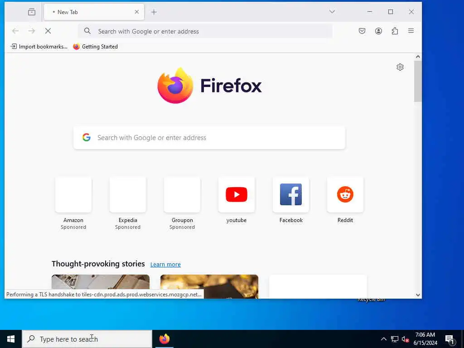Open the Getting Started bookmark
The image size is (464, 348).
coord(95,47)
